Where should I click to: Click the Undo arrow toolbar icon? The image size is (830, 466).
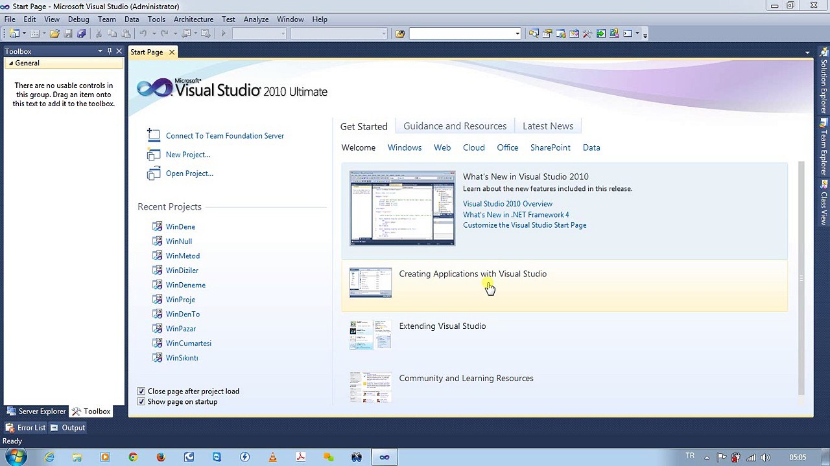click(x=143, y=34)
